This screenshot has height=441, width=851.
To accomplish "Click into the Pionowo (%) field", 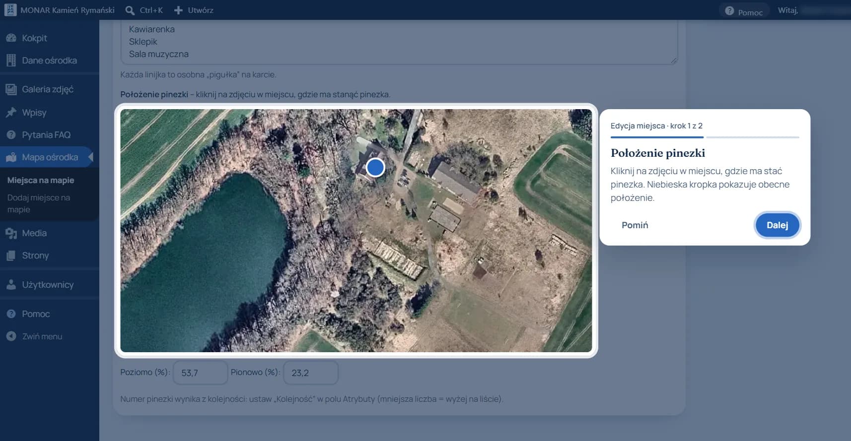I will click(x=311, y=373).
